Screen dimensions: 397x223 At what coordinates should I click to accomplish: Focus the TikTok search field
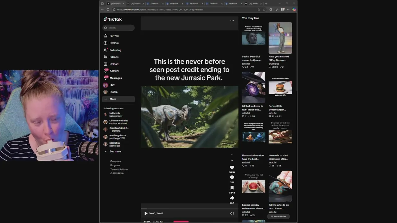(118, 28)
